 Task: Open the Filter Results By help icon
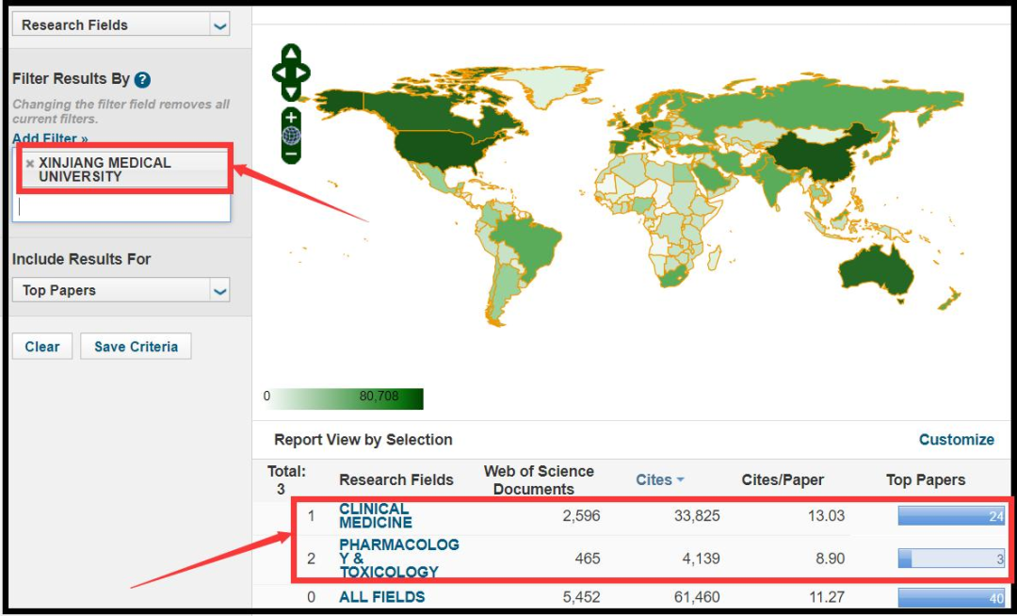[x=142, y=80]
